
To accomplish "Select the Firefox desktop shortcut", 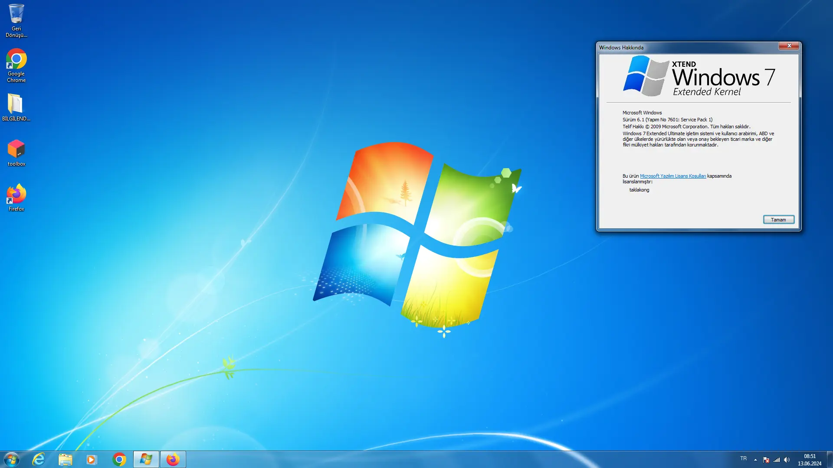I will coord(16,198).
